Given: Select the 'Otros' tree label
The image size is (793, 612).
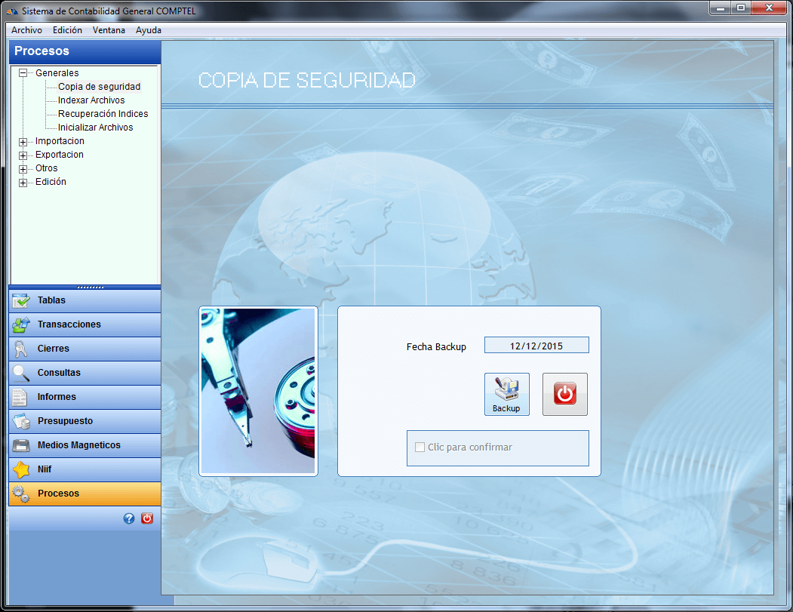Looking at the screenshot, I should [47, 168].
